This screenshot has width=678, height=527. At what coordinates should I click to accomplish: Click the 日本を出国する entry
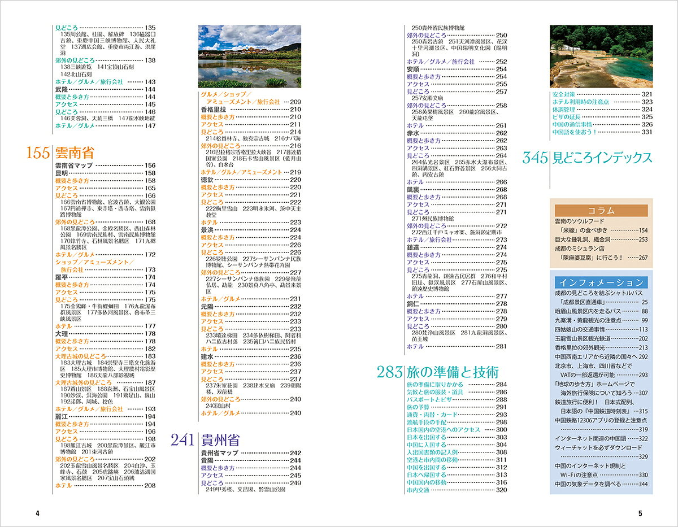pyautogui.click(x=457, y=437)
